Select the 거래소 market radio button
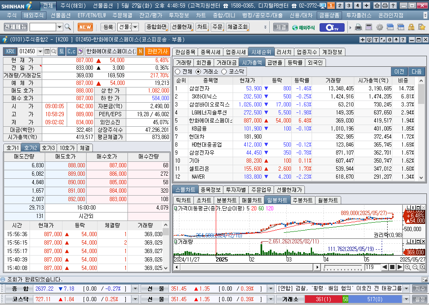Screen dimensions: 429x305 pyautogui.click(x=198, y=71)
